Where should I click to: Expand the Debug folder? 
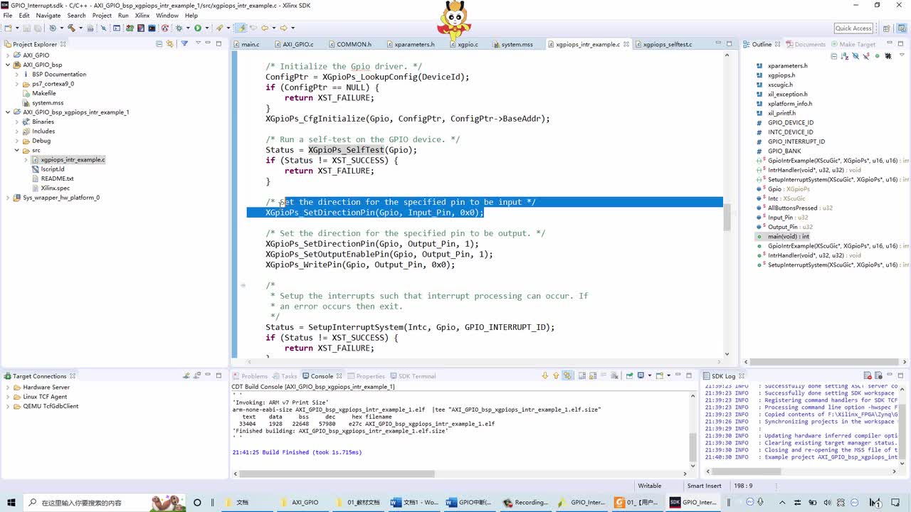pyautogui.click(x=17, y=141)
